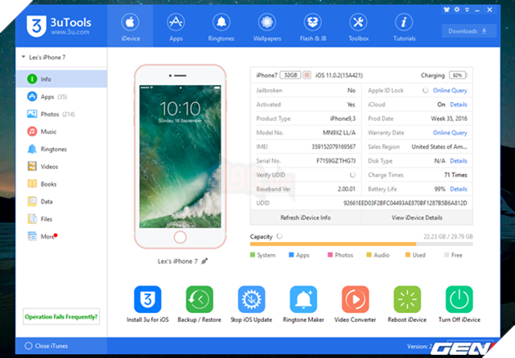This screenshot has height=358, width=515.
Task: Open More in the sidebar
Action: click(61, 236)
